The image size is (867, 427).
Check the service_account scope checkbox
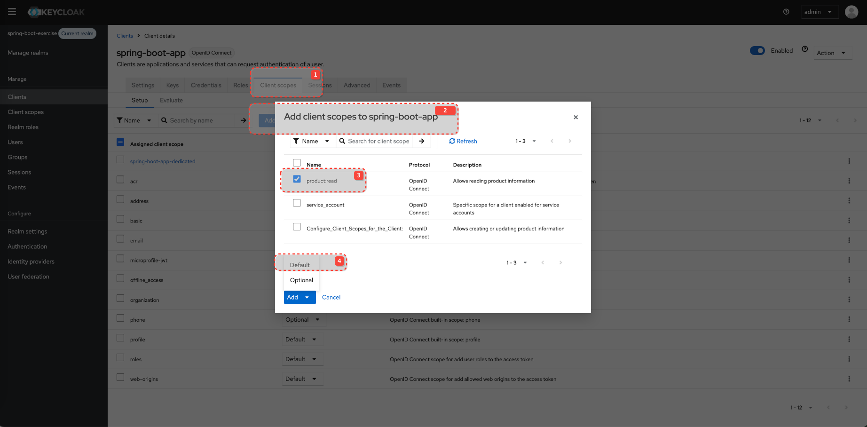click(297, 203)
